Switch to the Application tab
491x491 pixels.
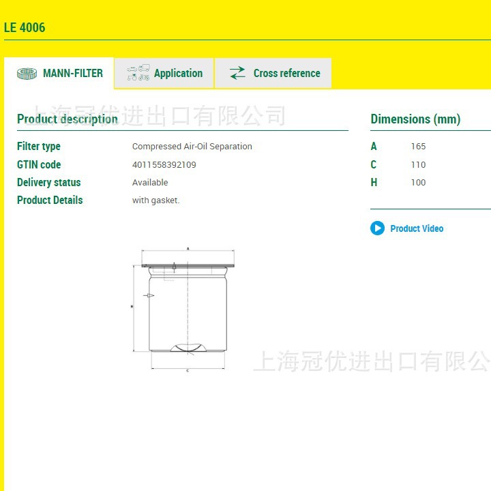click(x=164, y=73)
